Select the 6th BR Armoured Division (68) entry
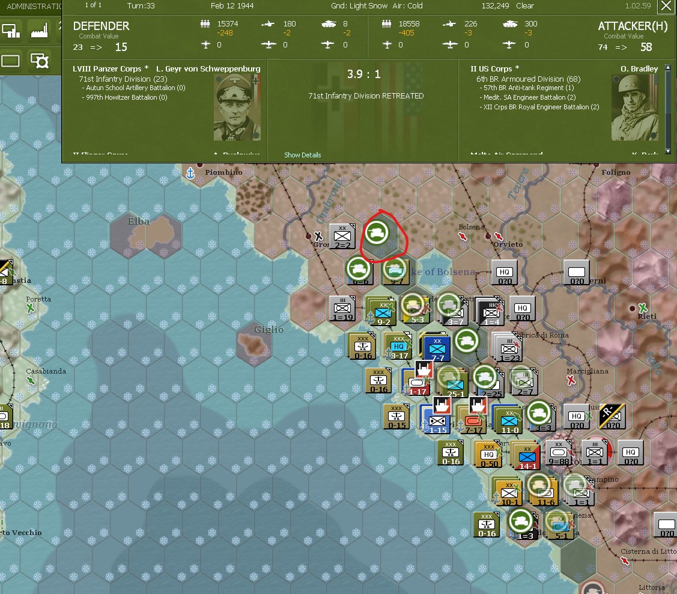This screenshot has width=677, height=594. (528, 79)
